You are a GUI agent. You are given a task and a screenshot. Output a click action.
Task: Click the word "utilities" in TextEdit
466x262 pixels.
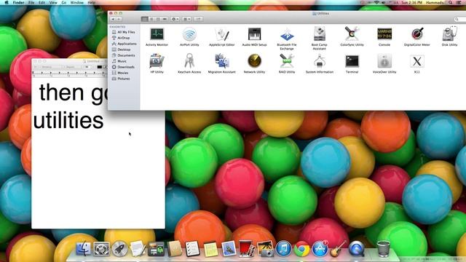tap(68, 120)
